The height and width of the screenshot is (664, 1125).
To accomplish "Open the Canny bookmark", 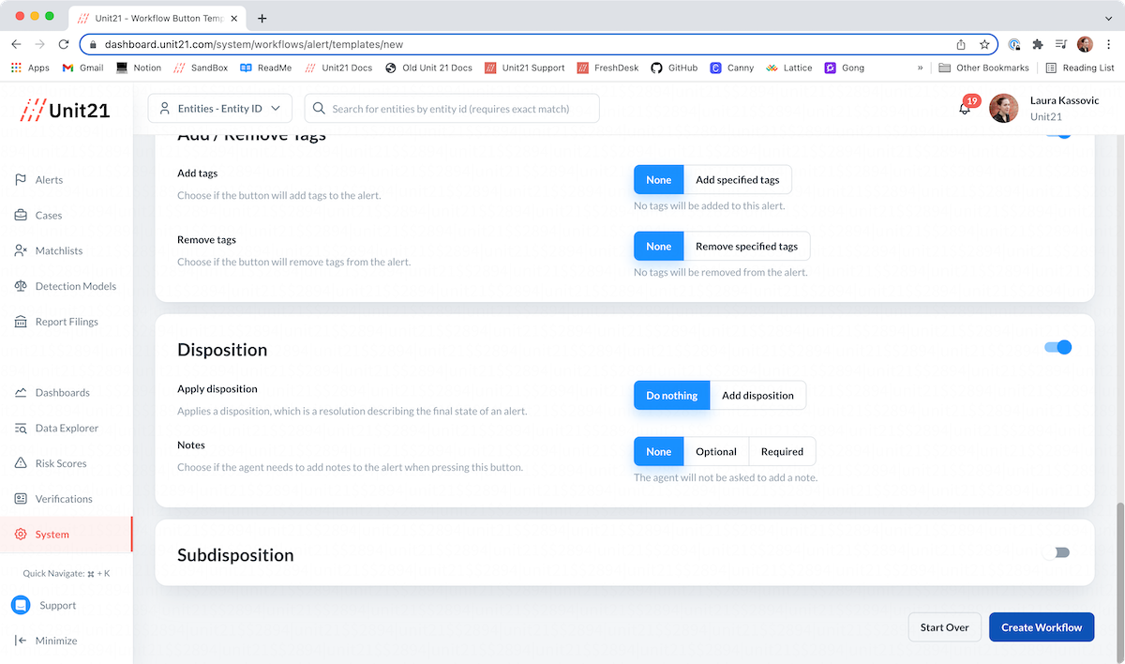I will pyautogui.click(x=732, y=68).
